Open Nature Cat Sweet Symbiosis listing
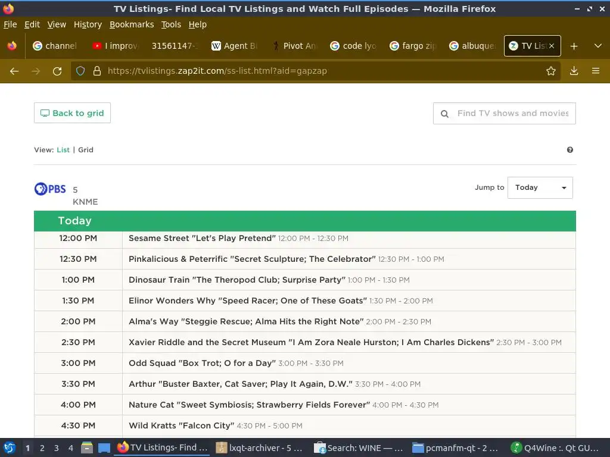 coord(250,405)
